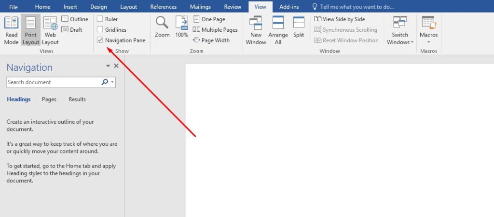The image size is (494, 217).
Task: Show One Page zoom
Action: [209, 19]
